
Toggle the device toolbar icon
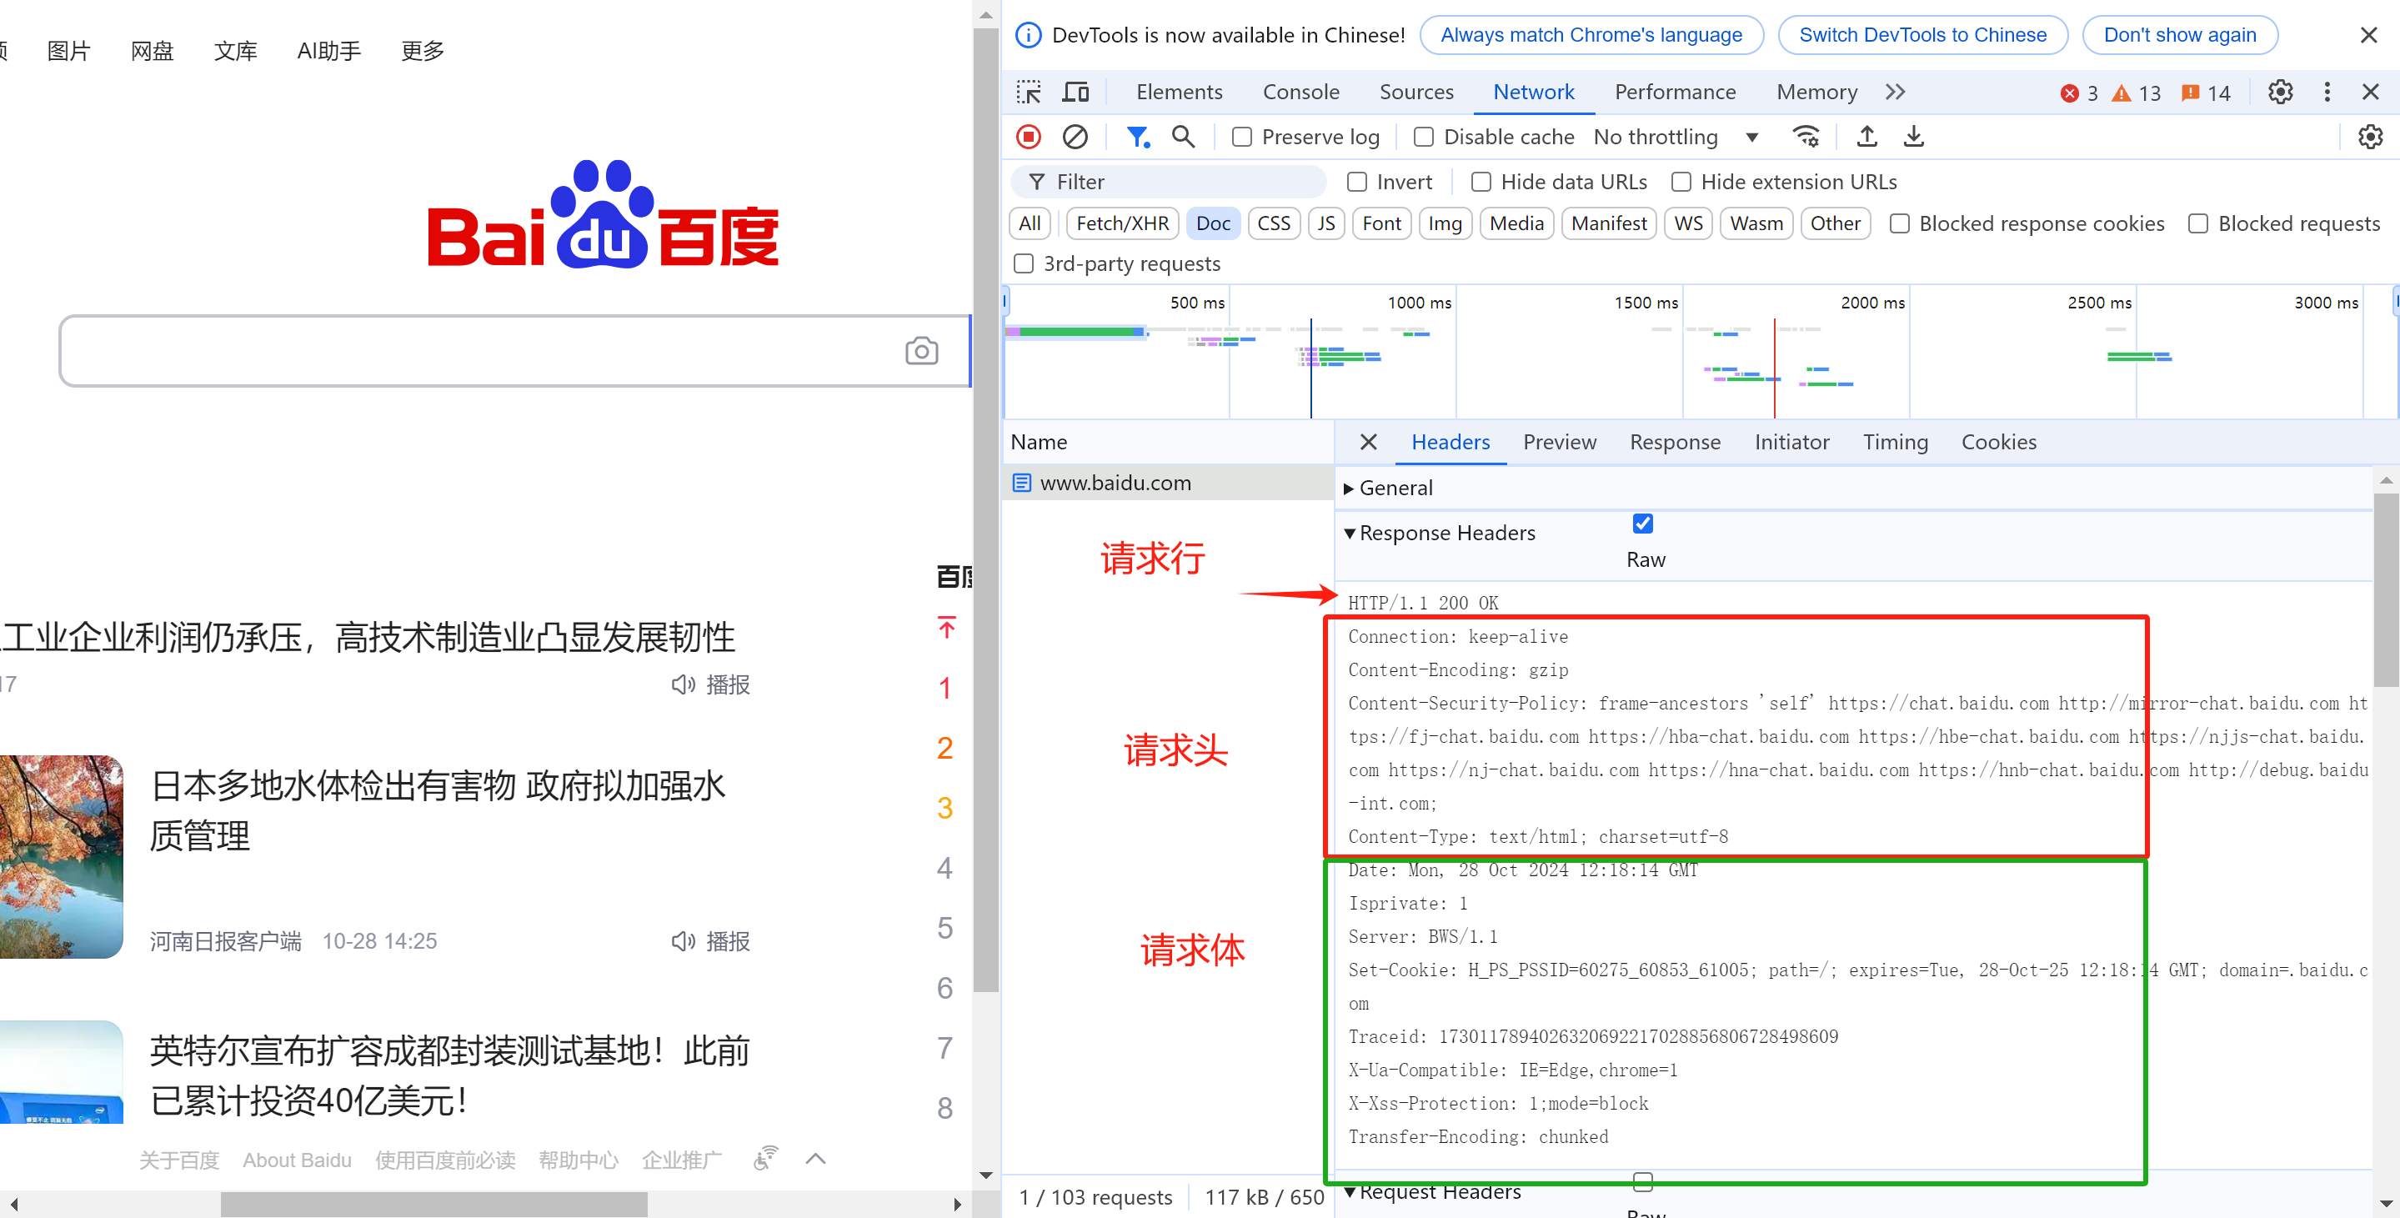pos(1075,92)
